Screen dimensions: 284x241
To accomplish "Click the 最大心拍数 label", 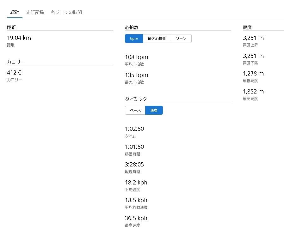I will click(x=134, y=82).
